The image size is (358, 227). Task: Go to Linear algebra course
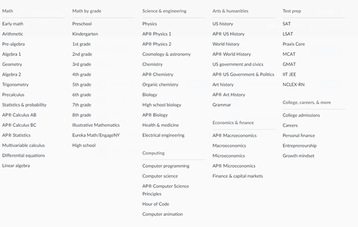tap(16, 166)
